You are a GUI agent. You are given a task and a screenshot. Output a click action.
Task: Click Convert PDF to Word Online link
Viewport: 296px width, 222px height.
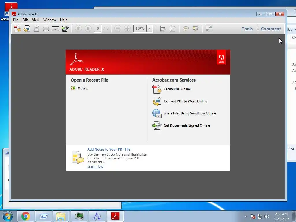pyautogui.click(x=186, y=101)
